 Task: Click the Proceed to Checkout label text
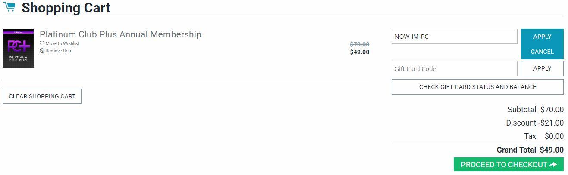[504, 165]
